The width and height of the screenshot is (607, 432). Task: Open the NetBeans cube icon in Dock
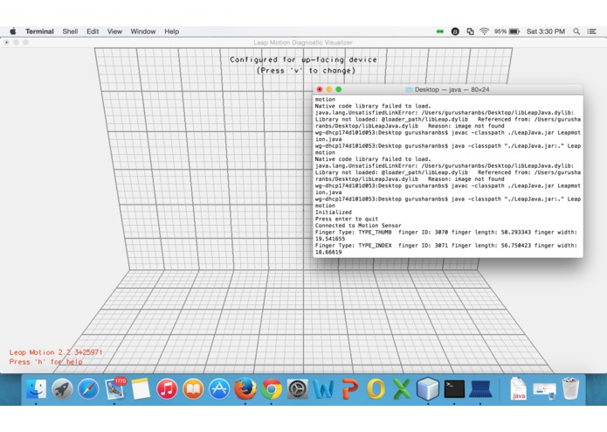428,388
